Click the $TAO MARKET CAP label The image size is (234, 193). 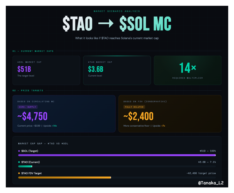click(x=100, y=62)
